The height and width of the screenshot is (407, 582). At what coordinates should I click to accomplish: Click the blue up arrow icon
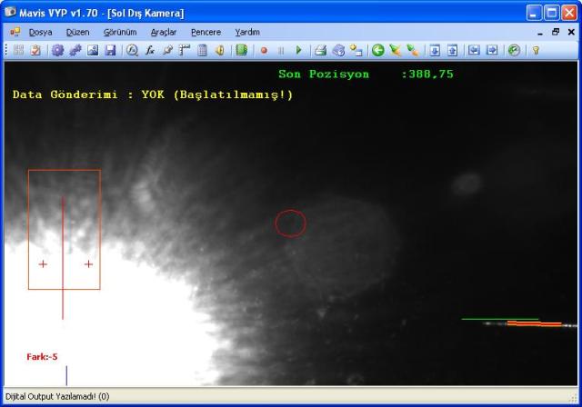click(x=452, y=50)
